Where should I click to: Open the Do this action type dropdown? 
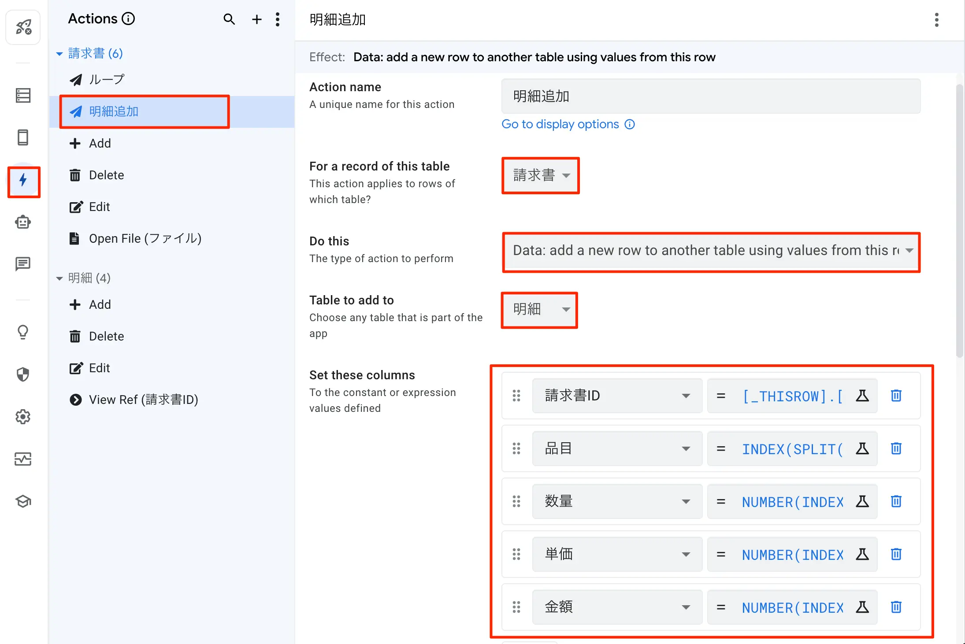tap(711, 251)
